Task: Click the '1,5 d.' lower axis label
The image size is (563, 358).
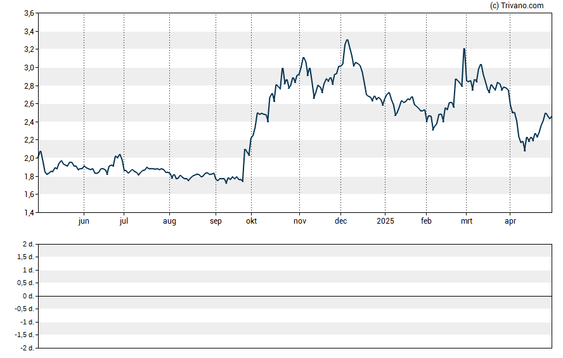Action: click(25, 257)
